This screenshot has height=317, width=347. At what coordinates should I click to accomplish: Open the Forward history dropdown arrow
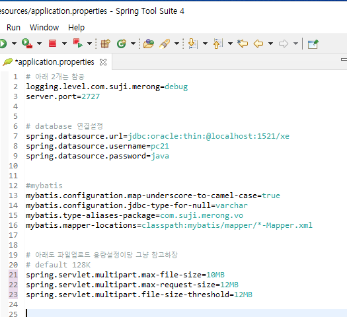coord(295,44)
